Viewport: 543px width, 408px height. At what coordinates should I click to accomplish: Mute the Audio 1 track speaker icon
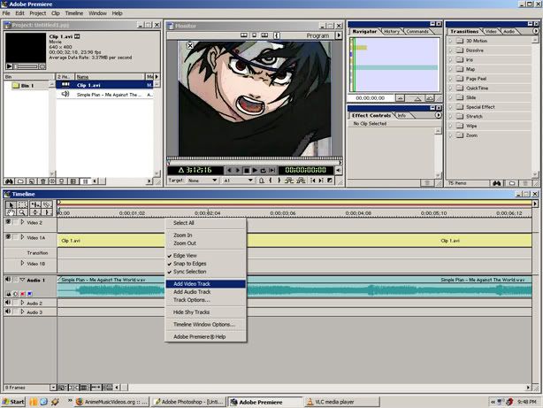pos(8,279)
